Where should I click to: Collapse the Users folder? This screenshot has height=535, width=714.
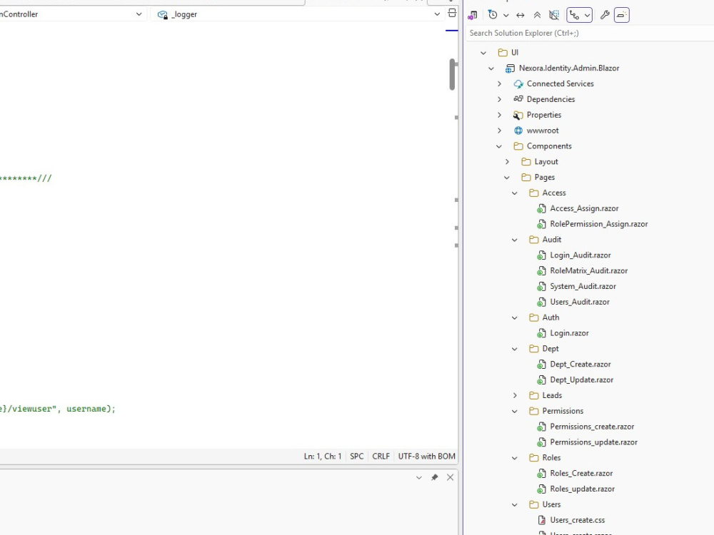coord(515,504)
